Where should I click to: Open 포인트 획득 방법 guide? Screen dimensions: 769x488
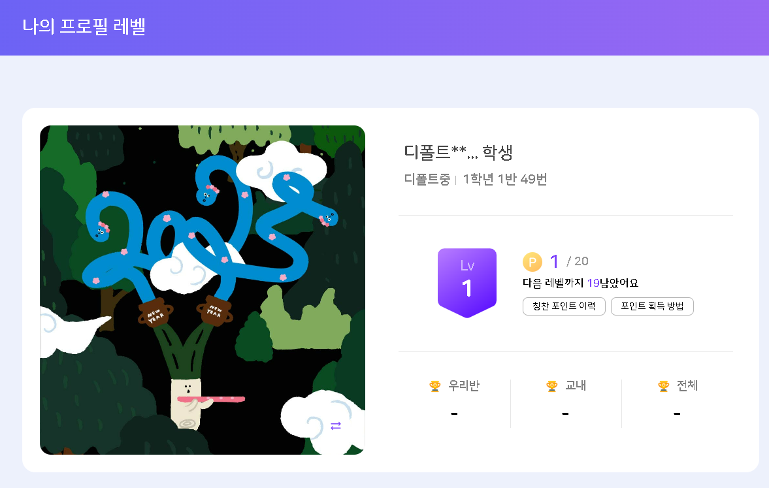point(652,306)
